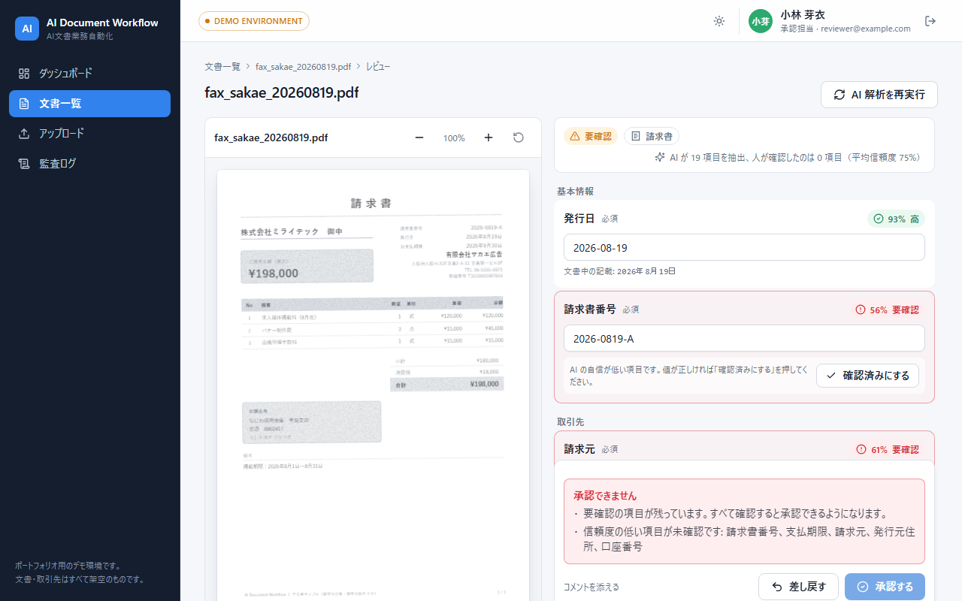Click the logout icon beside the reviewer email
This screenshot has height=601, width=962.
point(930,21)
